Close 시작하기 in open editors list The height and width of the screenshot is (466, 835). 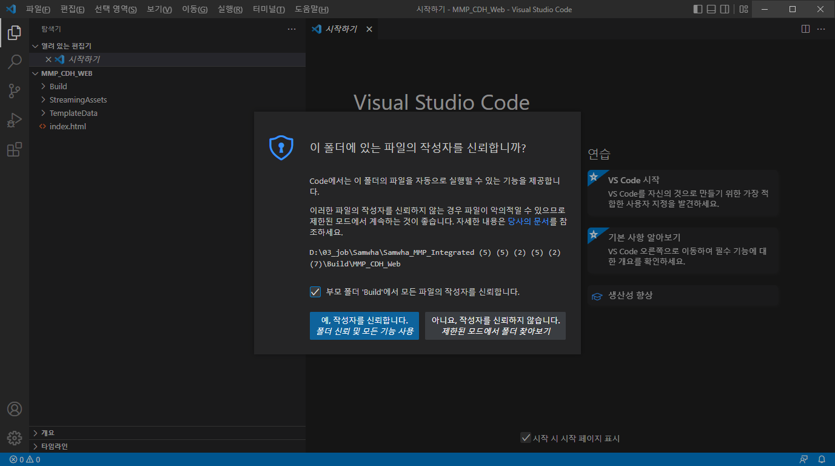click(x=49, y=59)
